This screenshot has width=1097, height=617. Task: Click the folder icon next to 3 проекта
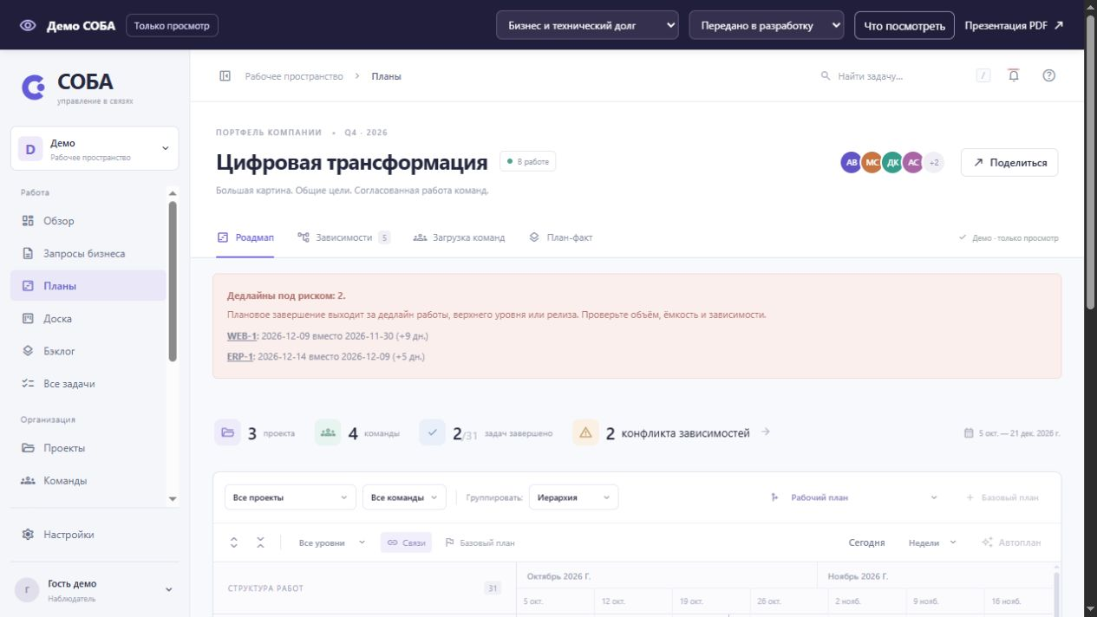[227, 432]
